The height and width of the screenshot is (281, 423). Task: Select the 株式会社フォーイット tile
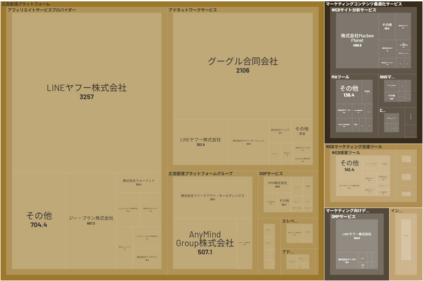tap(139, 182)
